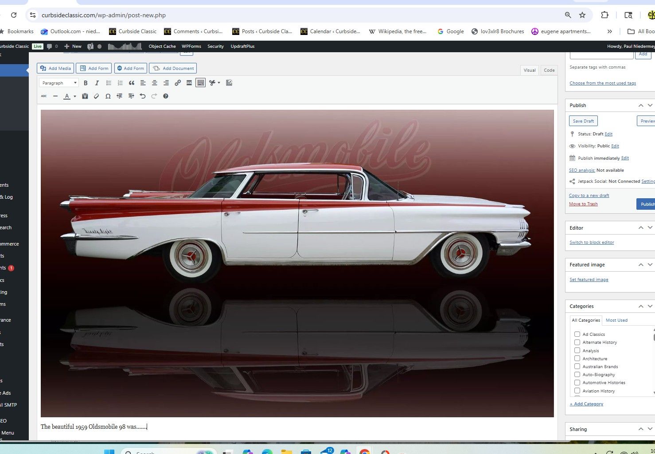Insert Read More tag

click(x=189, y=83)
